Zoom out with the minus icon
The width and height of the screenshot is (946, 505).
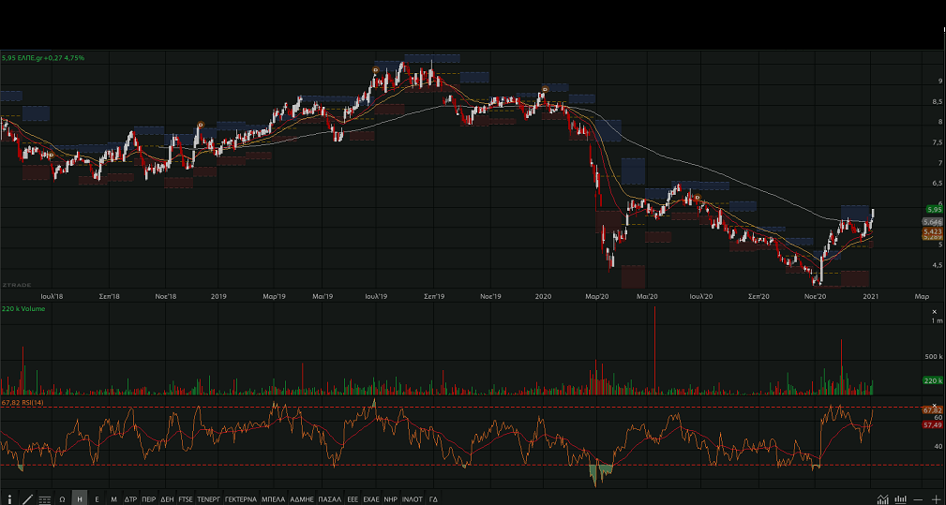(x=918, y=498)
